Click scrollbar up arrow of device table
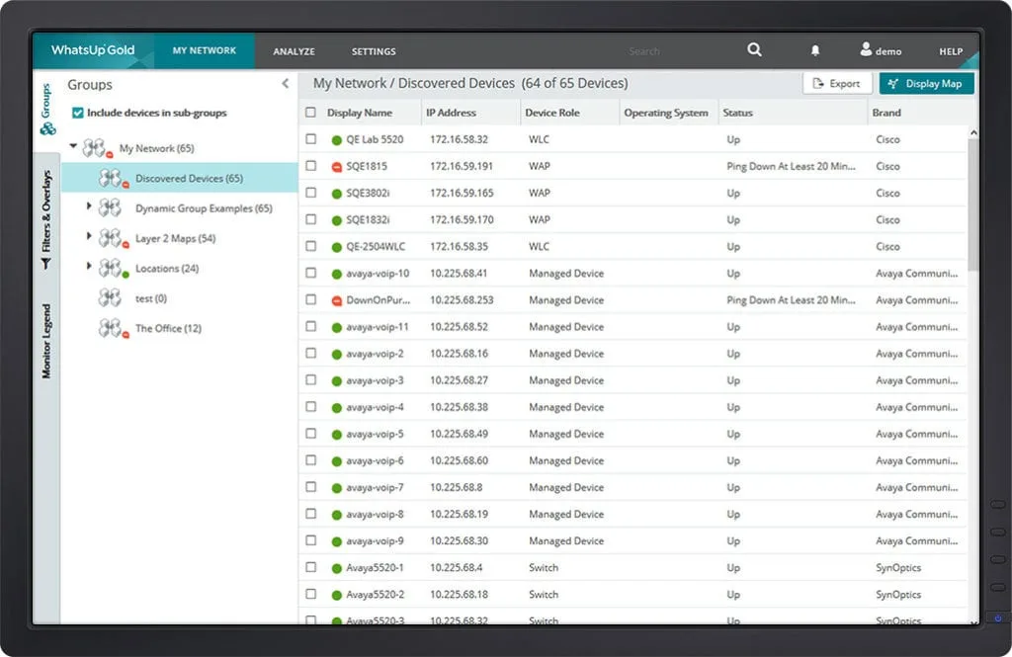This screenshot has height=657, width=1012. click(x=973, y=132)
